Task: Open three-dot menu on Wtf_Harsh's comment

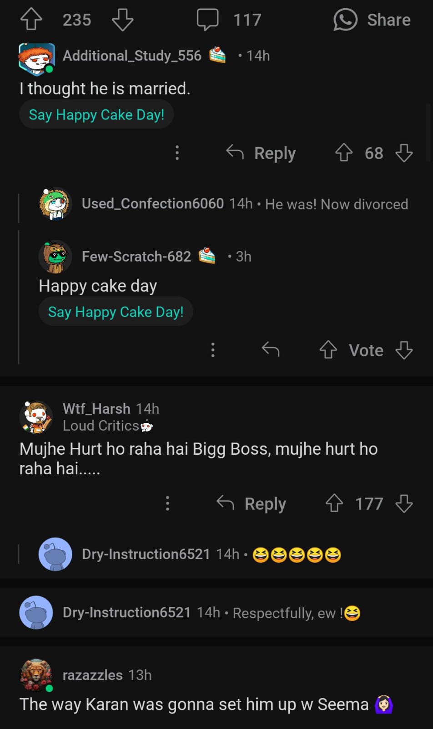Action: (x=167, y=503)
